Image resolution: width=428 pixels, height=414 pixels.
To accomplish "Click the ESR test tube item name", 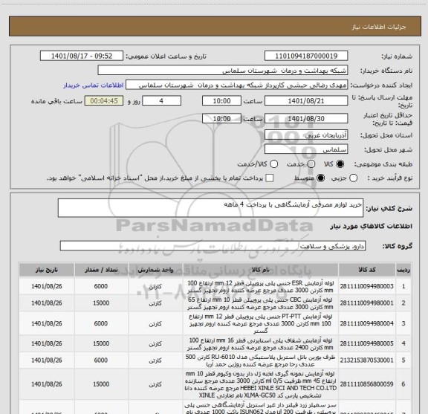I will (260, 286).
